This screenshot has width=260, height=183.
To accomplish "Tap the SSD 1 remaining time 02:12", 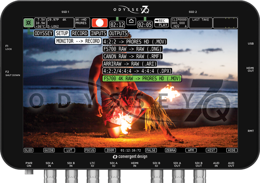I will coord(117,25).
